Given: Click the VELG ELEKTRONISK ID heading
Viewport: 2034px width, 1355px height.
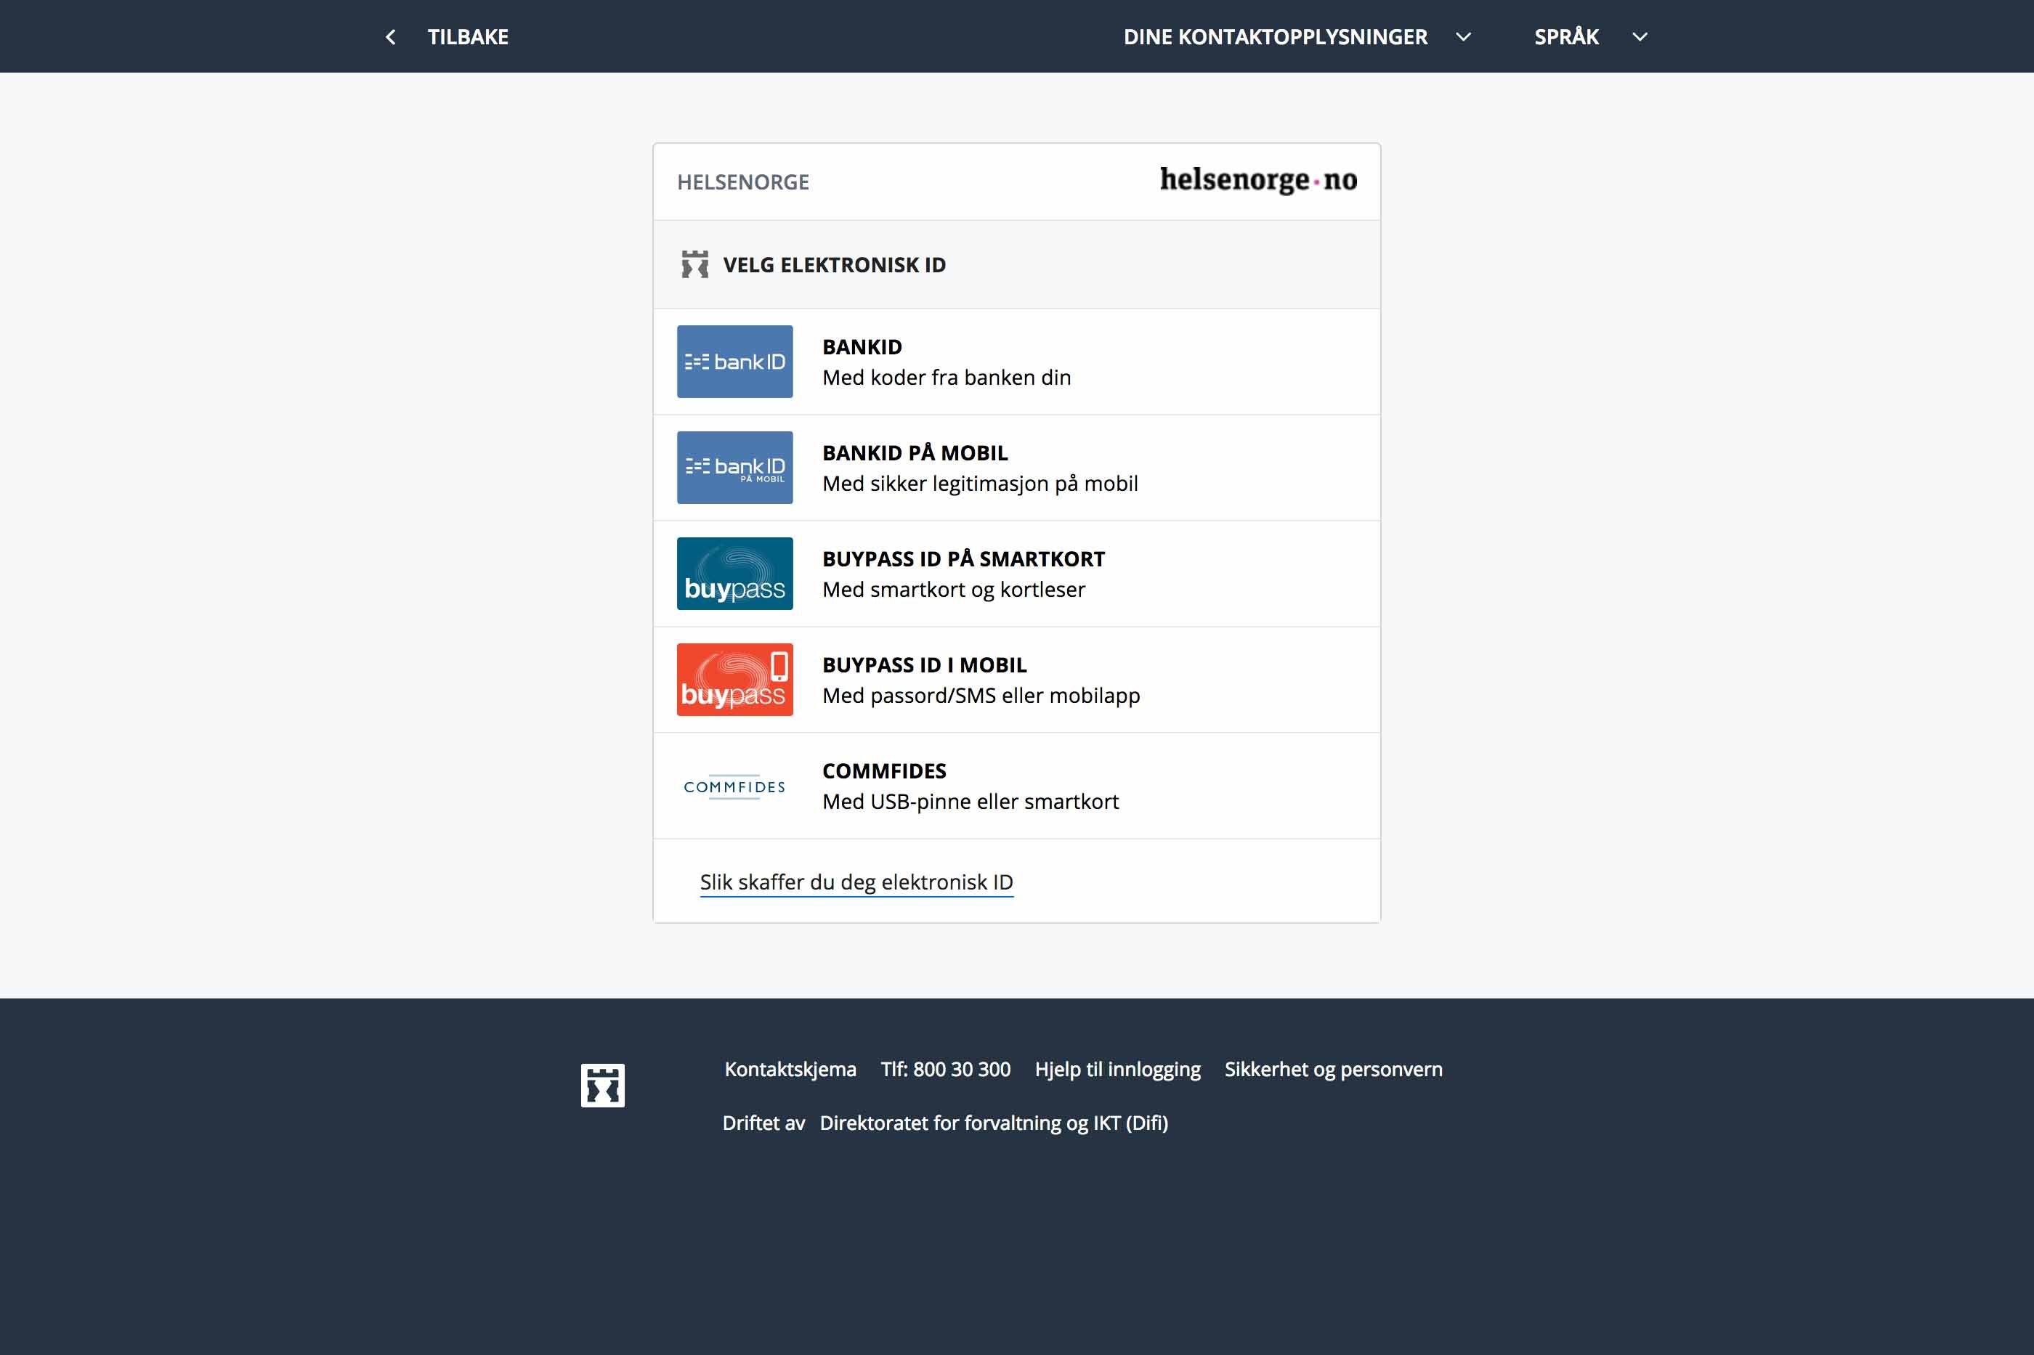Looking at the screenshot, I should coord(834,265).
